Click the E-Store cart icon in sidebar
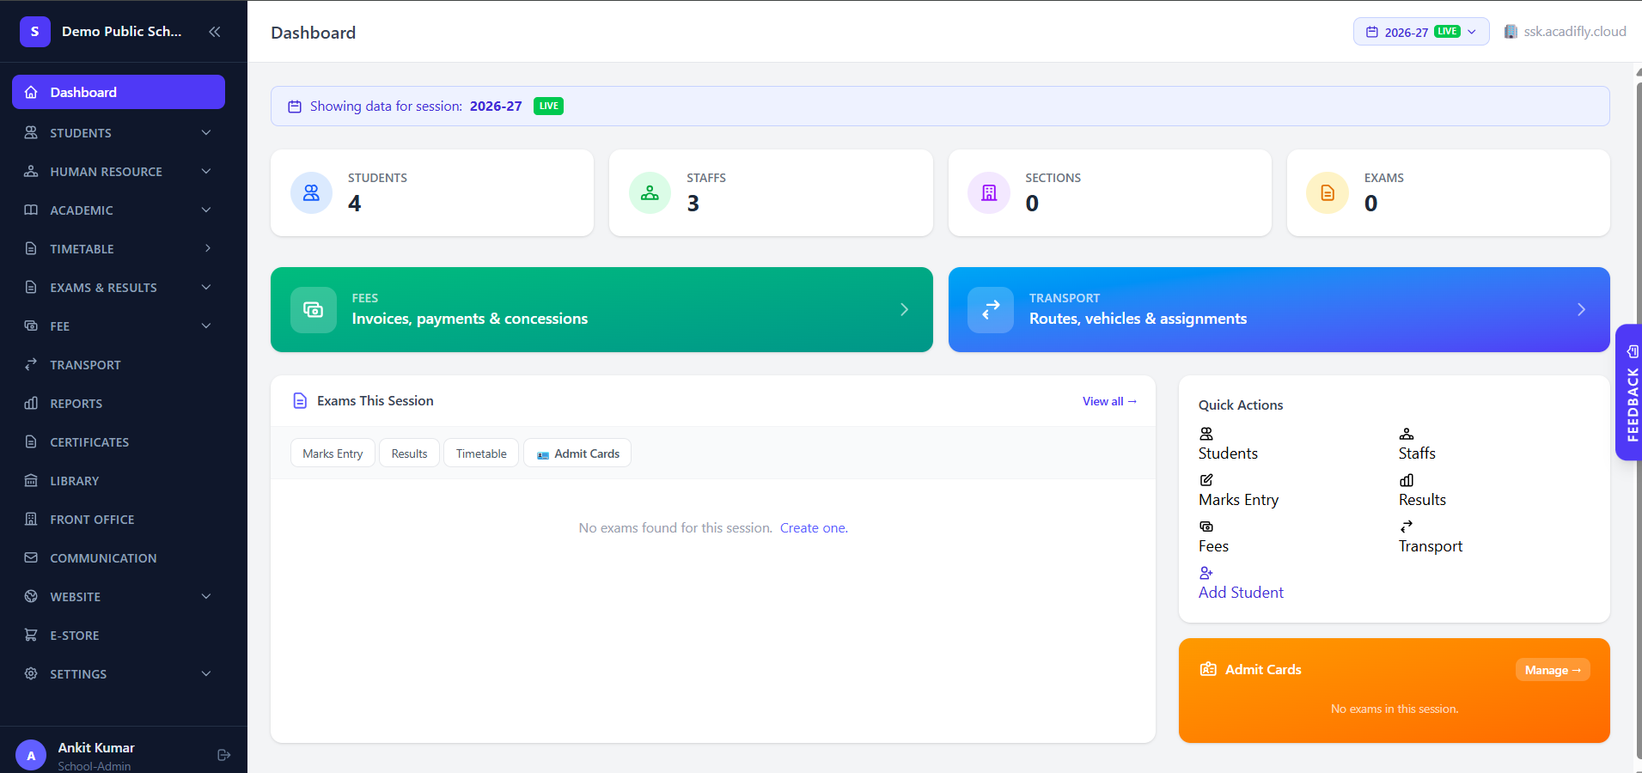Image resolution: width=1642 pixels, height=773 pixels. click(31, 635)
